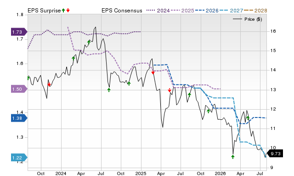294x176 pixels.
Task: Select the green surprise arrow around November 2025
Action: [x=208, y=111]
